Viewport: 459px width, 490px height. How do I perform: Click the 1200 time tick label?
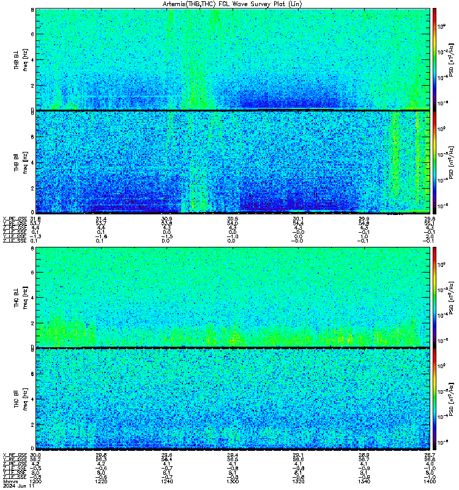[x=35, y=481]
